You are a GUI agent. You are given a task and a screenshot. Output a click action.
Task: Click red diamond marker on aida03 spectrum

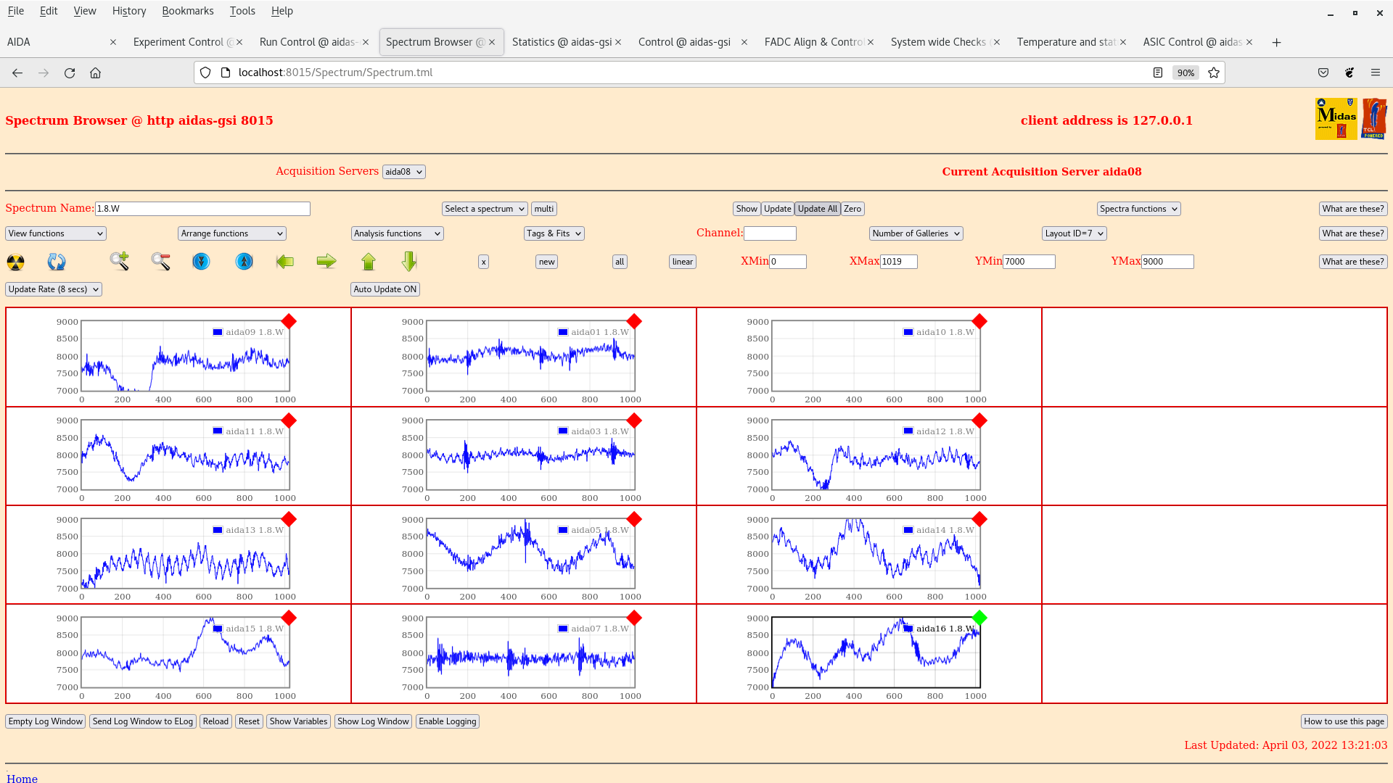634,420
